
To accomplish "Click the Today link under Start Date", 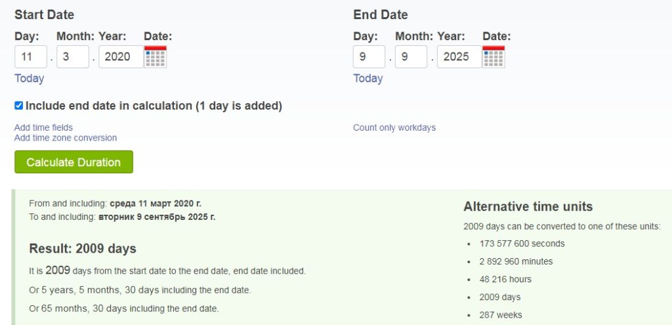I will pyautogui.click(x=30, y=78).
